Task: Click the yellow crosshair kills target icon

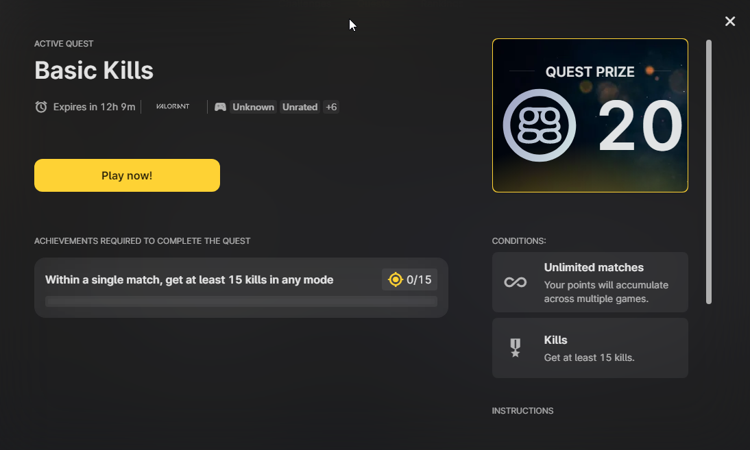Action: pyautogui.click(x=395, y=279)
